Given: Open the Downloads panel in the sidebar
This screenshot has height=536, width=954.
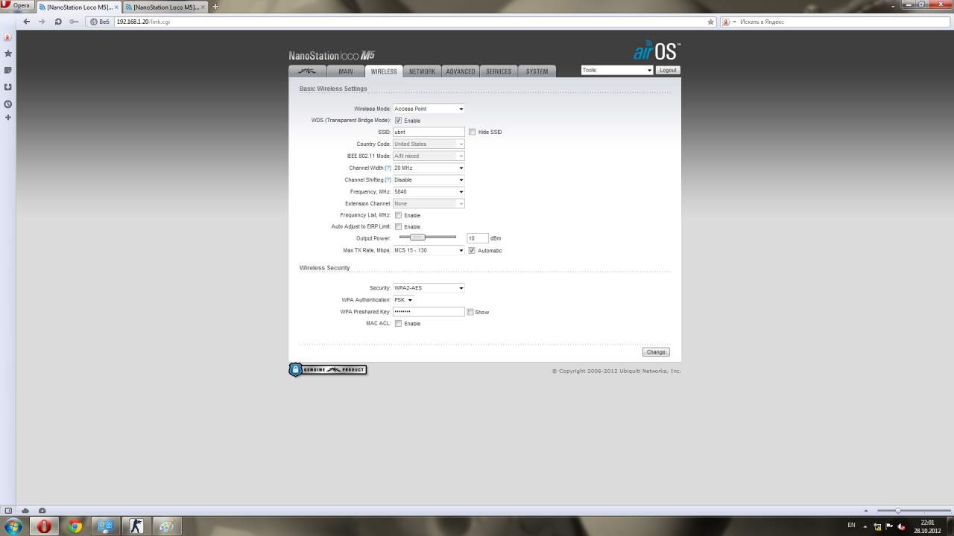Looking at the screenshot, I should click(8, 87).
